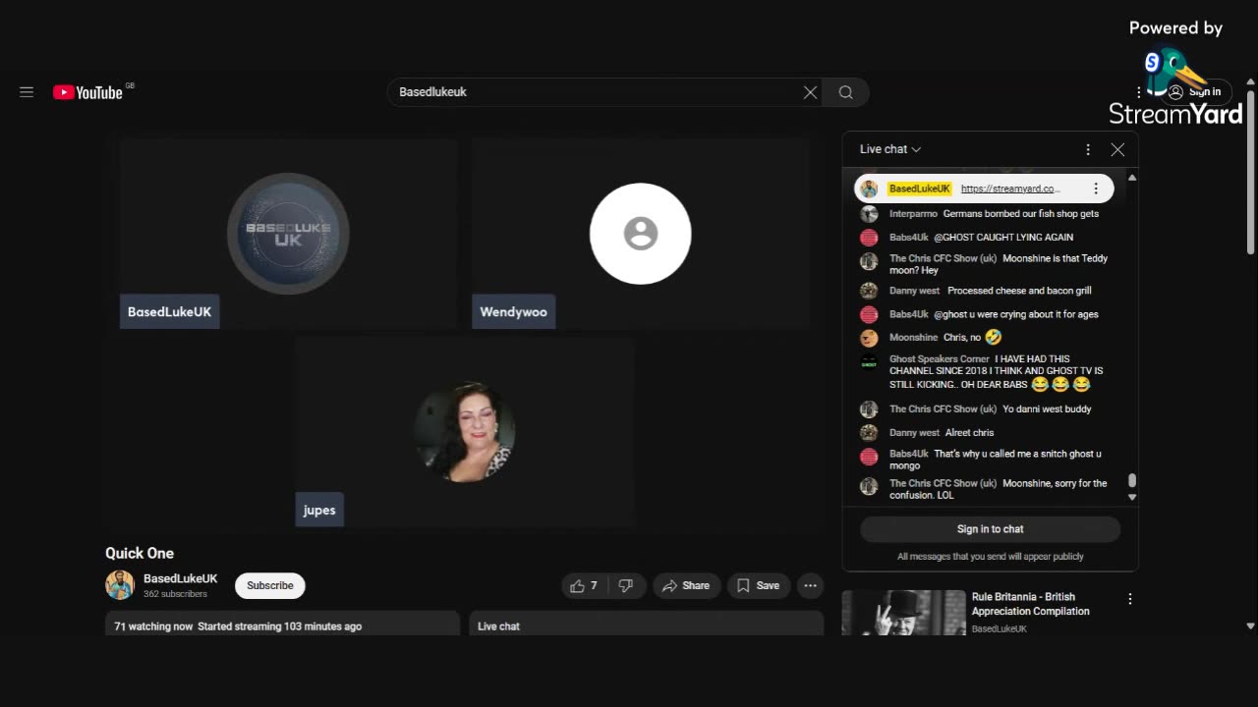Open Rule Britannia recommended video thumbnail
This screenshot has height=707, width=1258.
point(904,613)
